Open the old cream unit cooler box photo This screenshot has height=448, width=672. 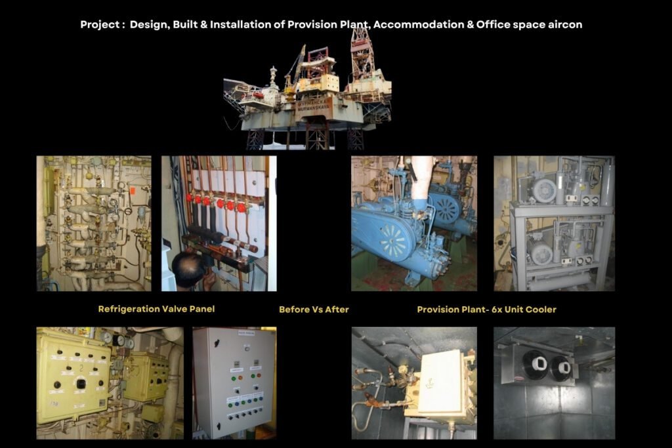pos(413,382)
